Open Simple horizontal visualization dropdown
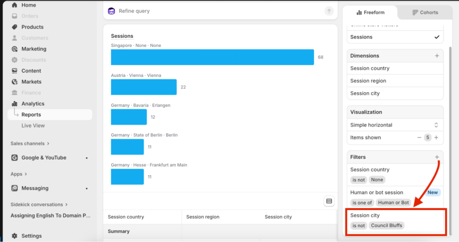459x242 pixels. pos(395,125)
